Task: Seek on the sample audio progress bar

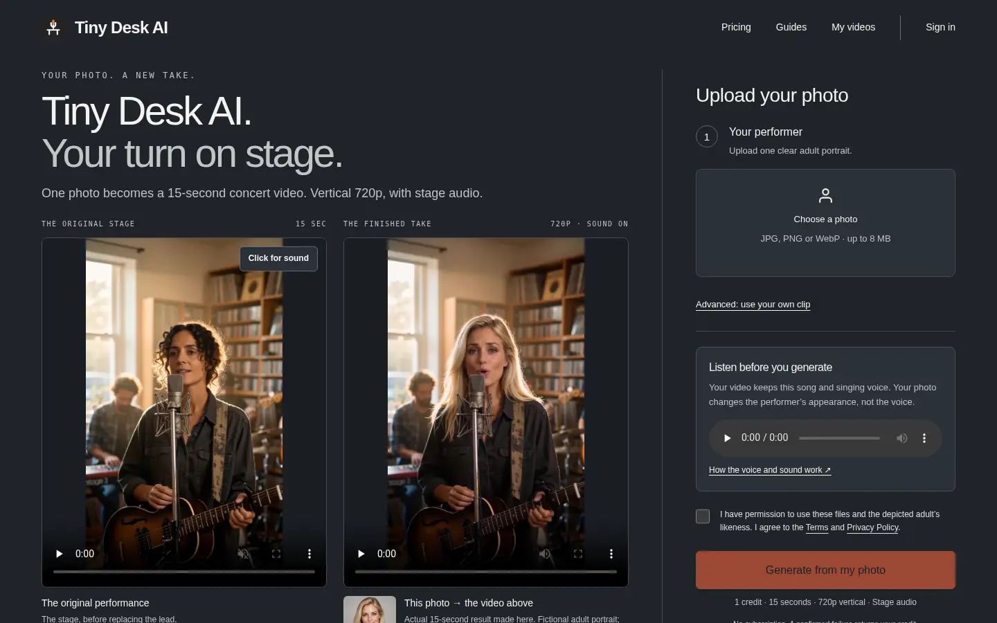Action: coord(839,438)
